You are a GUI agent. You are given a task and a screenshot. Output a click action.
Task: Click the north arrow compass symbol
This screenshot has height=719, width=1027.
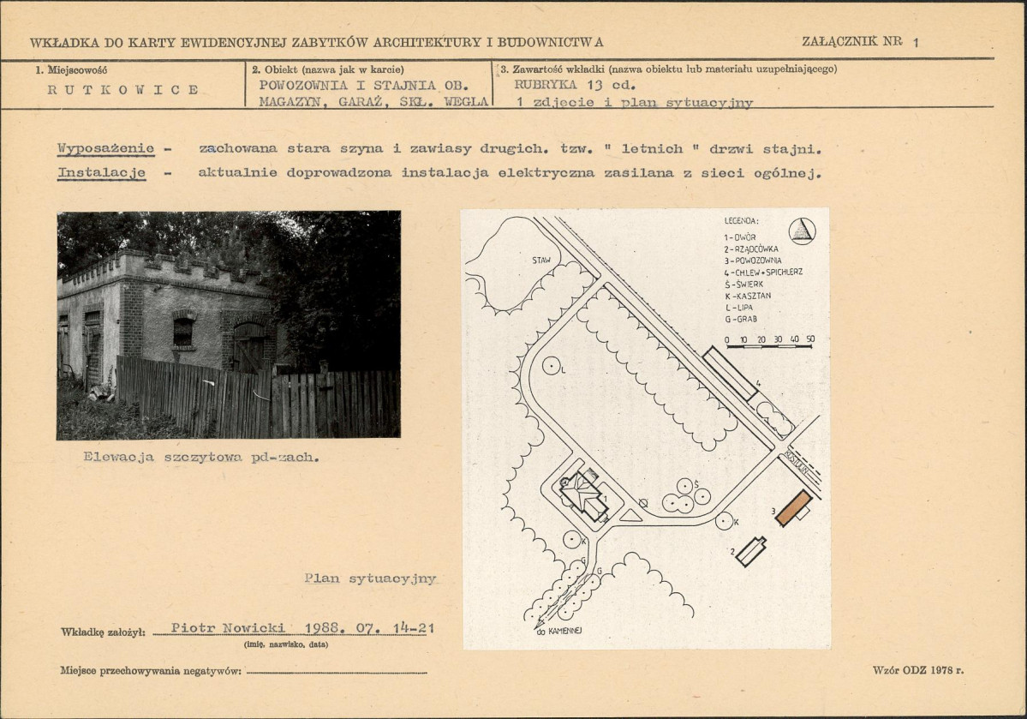click(x=802, y=231)
